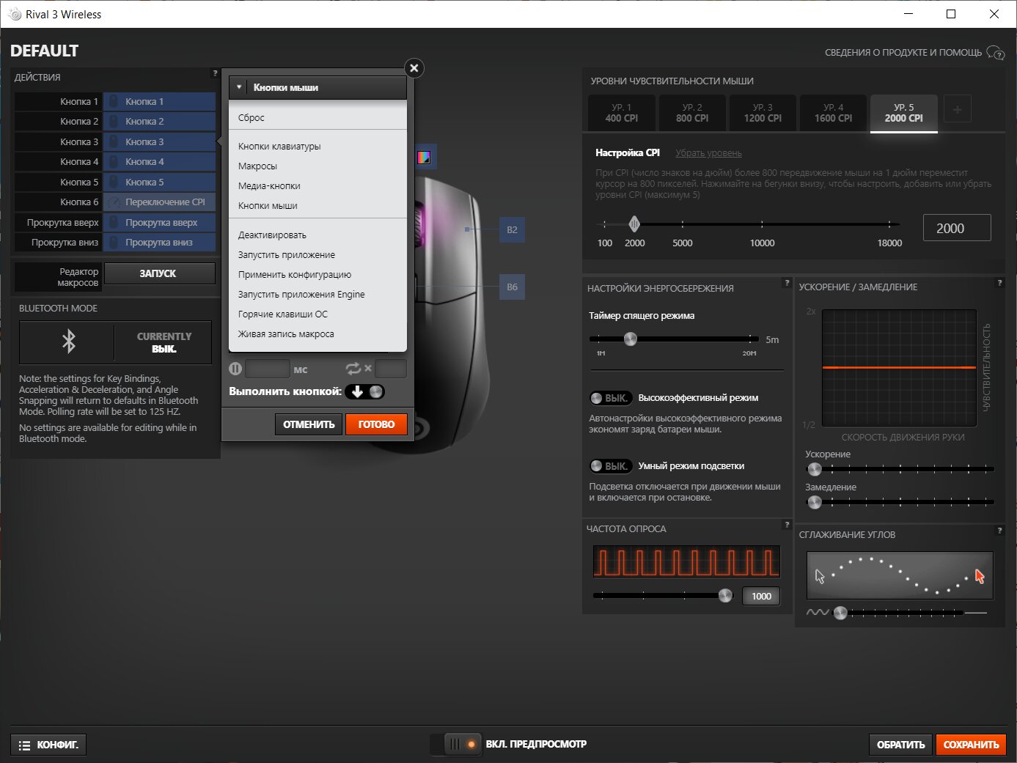Viewport: 1017px width, 763px height.
Task: Click Замедление slider handle
Action: (x=814, y=502)
